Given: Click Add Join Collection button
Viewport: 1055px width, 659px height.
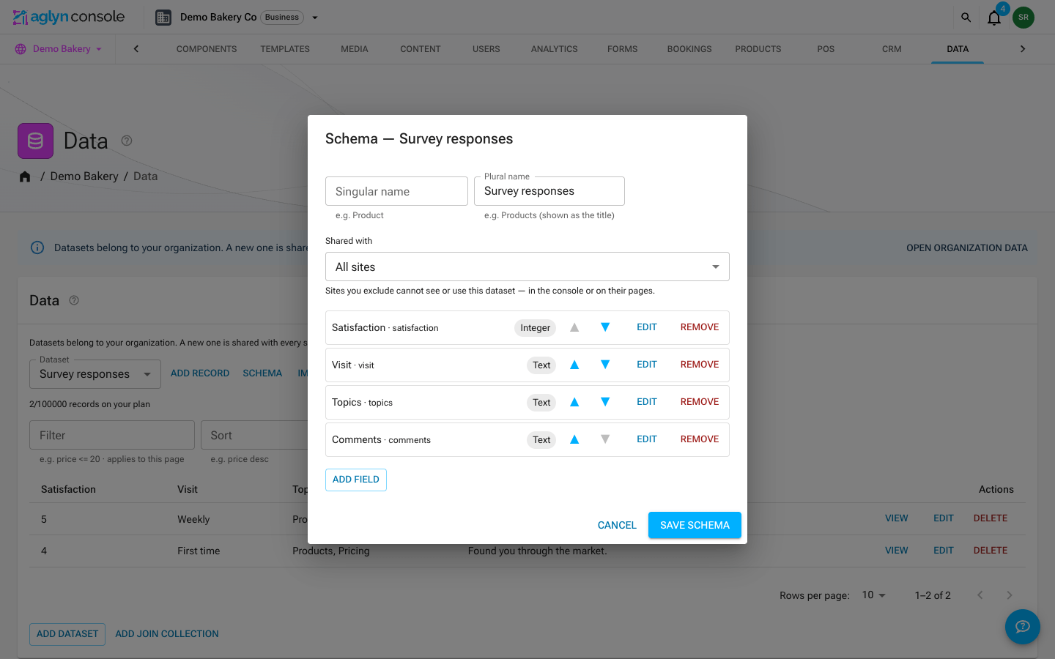Looking at the screenshot, I should click(x=167, y=634).
